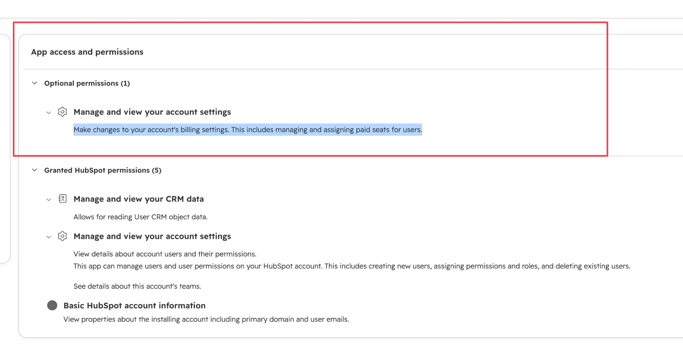The image size is (683, 352).
Task: Click the Manage and view your CRM data title
Action: pyautogui.click(x=139, y=199)
